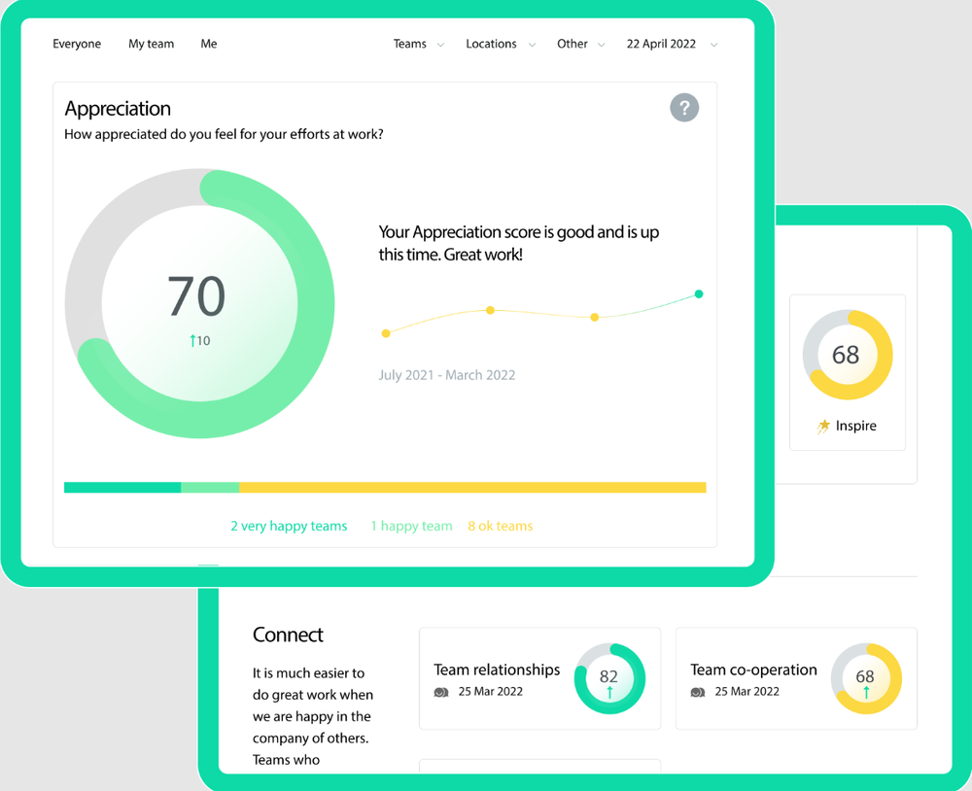The height and width of the screenshot is (791, 972).
Task: Click the third yellow trend point
Action: click(x=595, y=318)
